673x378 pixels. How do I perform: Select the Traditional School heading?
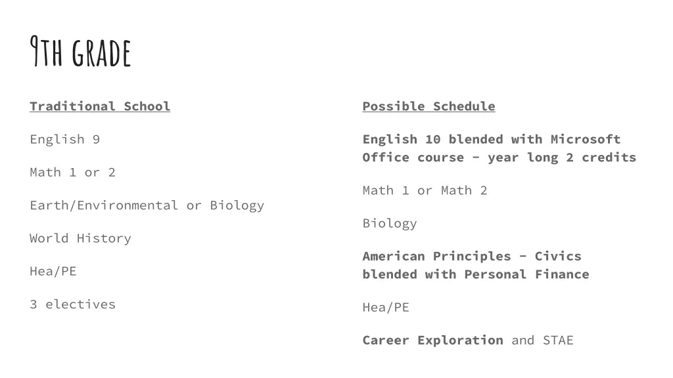pyautogui.click(x=100, y=106)
